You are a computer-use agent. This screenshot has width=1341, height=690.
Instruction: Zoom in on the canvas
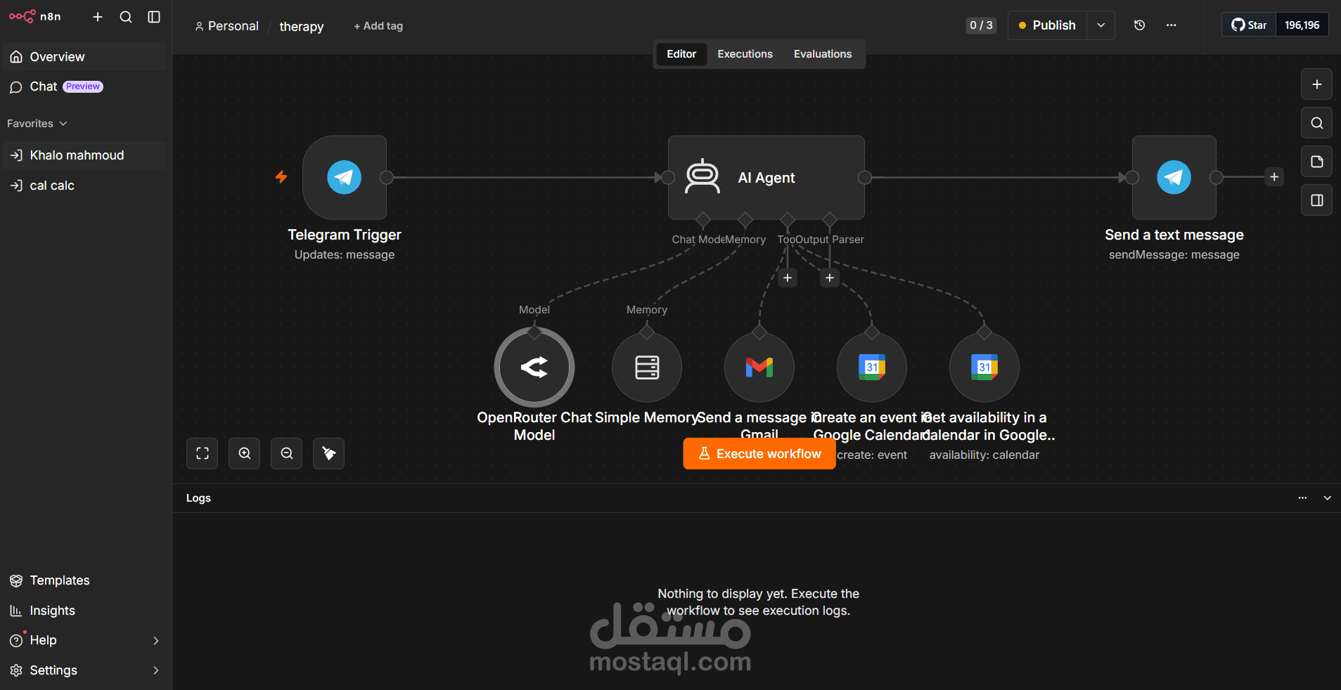coord(245,453)
